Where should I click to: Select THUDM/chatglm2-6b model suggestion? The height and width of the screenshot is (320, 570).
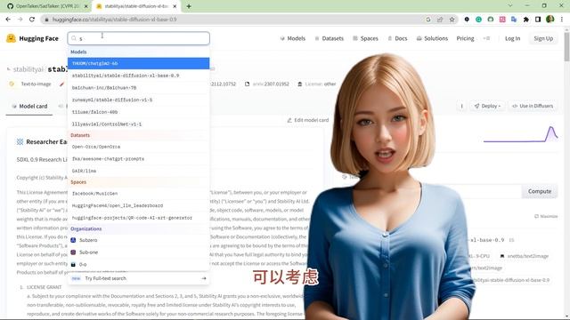point(139,63)
